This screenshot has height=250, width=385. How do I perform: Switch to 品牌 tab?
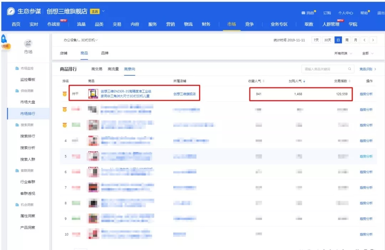click(105, 53)
